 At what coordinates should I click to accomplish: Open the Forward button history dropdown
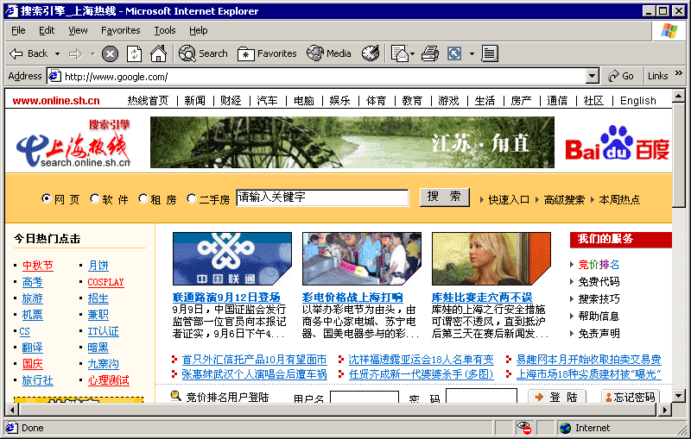coord(92,53)
